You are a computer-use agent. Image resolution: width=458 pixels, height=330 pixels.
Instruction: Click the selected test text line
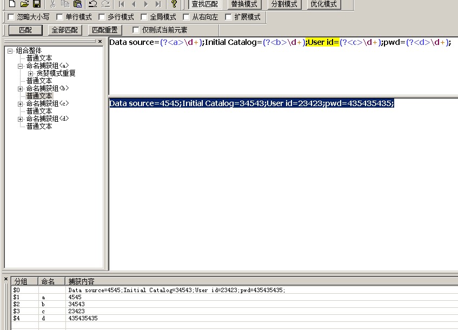(252, 103)
